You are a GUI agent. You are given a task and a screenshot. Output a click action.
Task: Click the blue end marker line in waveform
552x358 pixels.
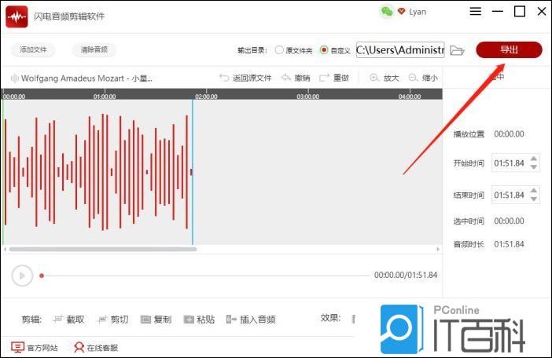193,172
